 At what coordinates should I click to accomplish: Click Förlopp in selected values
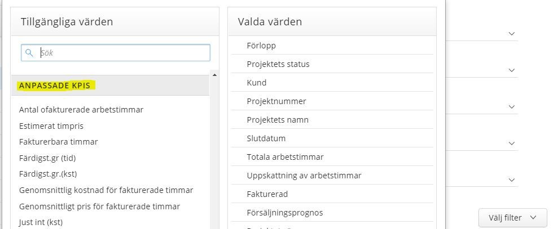(261, 46)
